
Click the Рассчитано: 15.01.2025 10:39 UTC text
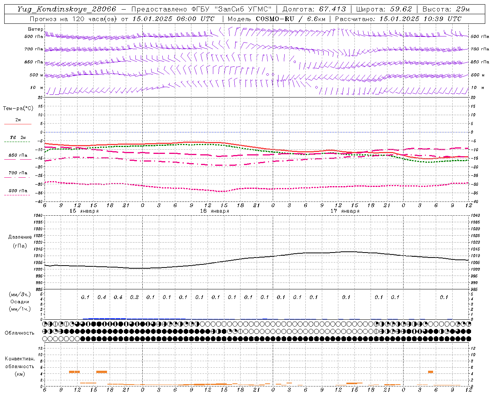click(x=398, y=19)
